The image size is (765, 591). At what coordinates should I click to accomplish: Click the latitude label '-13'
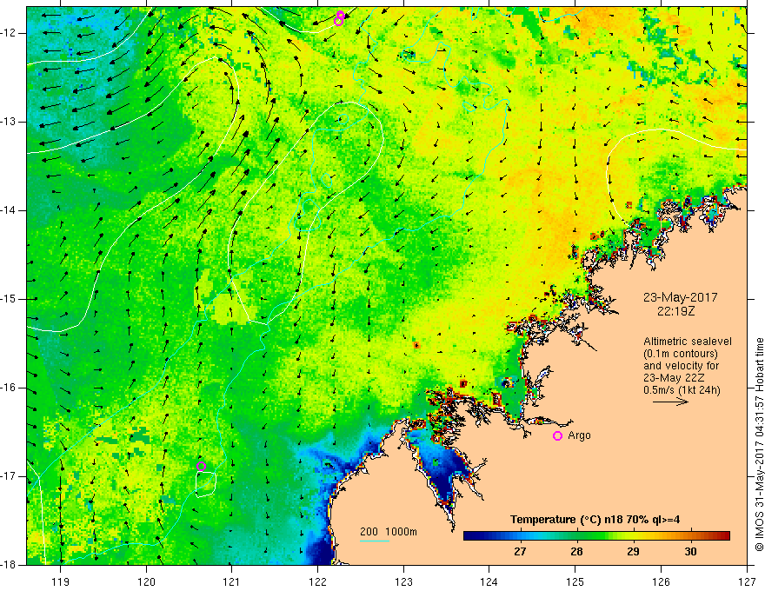coord(9,122)
